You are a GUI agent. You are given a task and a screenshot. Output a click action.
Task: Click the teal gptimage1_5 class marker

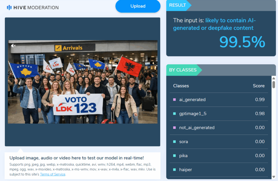[x=175, y=114]
